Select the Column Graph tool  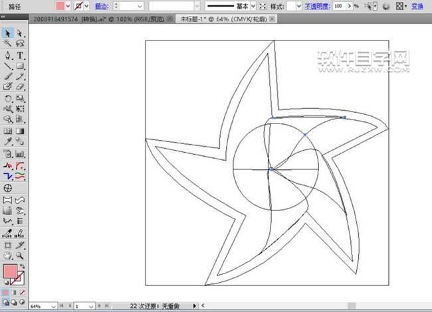tap(19, 154)
